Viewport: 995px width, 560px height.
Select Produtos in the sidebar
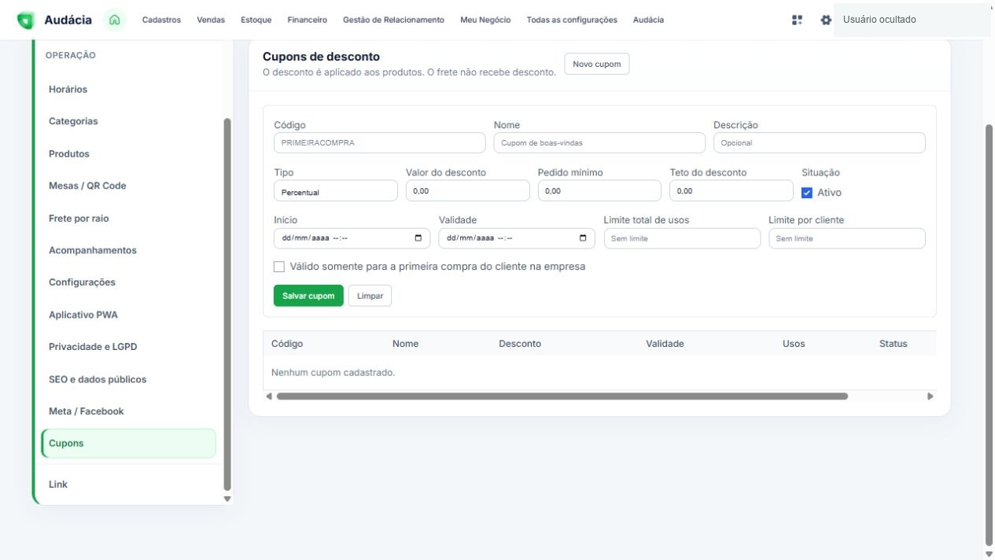(128, 154)
